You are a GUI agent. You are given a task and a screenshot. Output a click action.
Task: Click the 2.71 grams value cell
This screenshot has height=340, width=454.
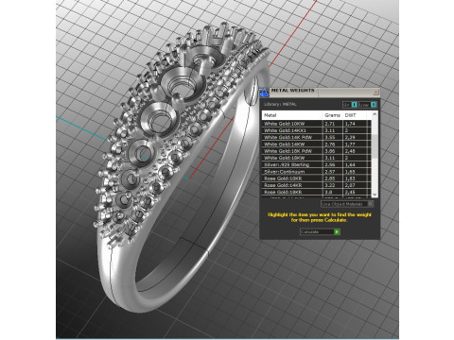click(x=333, y=124)
